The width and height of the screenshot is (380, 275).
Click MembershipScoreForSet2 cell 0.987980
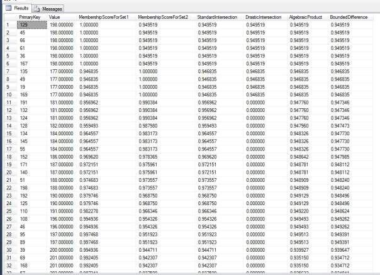165,126
